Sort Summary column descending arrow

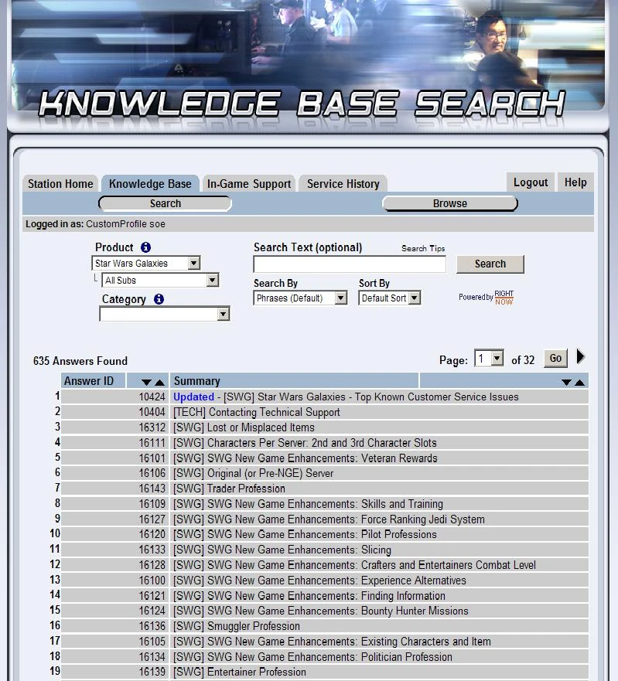pos(566,382)
